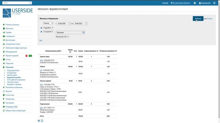Open Оборудование in sidebar
This screenshot has height=123, width=220.
tap(11, 52)
